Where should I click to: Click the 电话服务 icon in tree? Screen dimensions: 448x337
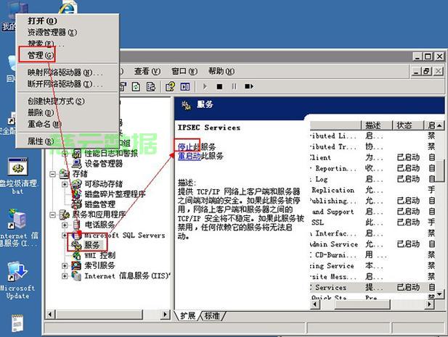(76, 225)
